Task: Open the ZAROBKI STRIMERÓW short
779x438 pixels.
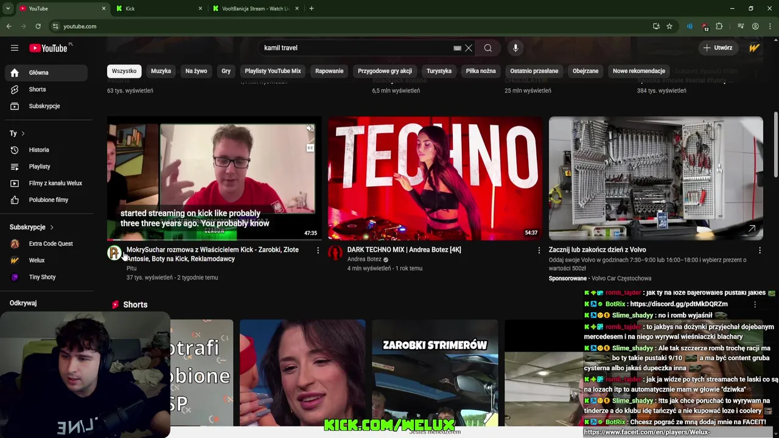Action: pyautogui.click(x=435, y=373)
